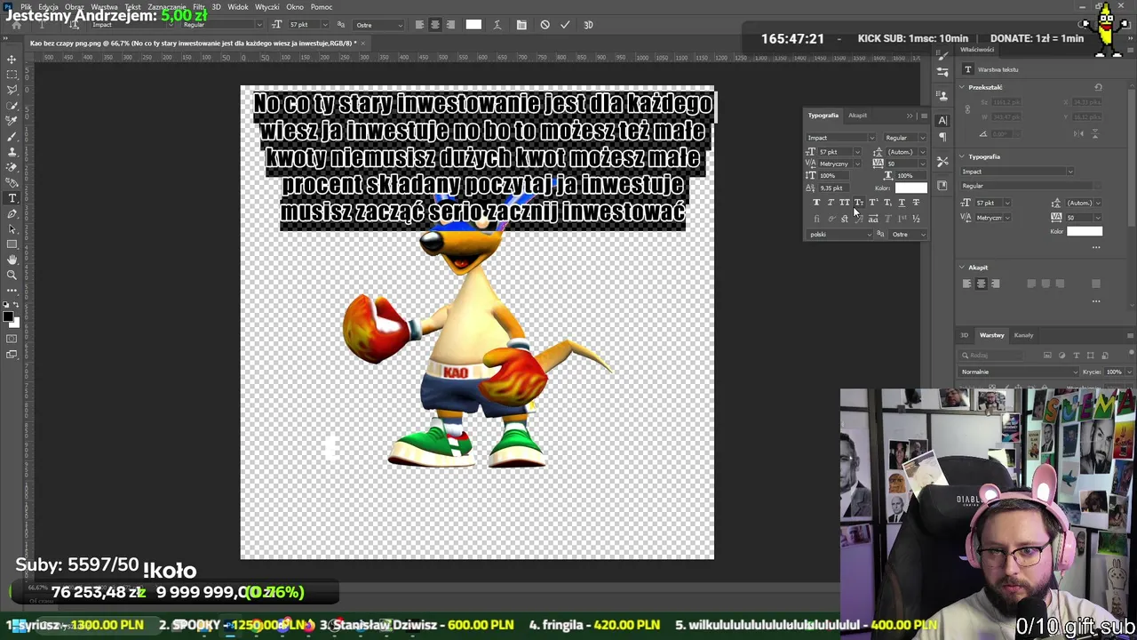Select the Horizontal Type tool
This screenshot has width=1137, height=640.
tap(12, 198)
